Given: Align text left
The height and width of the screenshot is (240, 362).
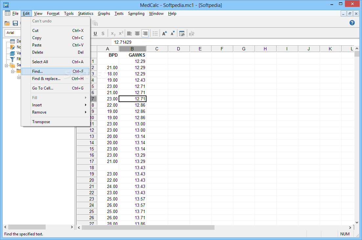Looking at the screenshot, I should (129, 34).
